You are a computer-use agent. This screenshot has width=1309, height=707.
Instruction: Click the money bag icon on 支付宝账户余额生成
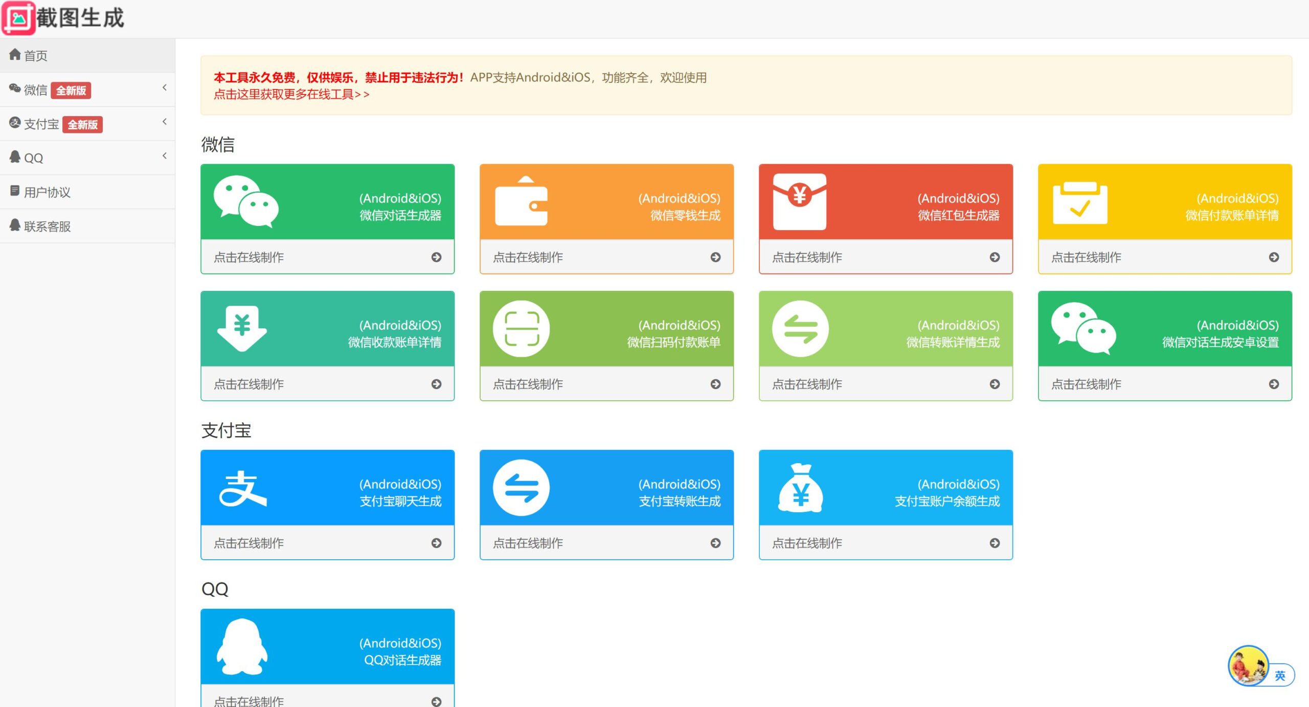click(x=800, y=488)
